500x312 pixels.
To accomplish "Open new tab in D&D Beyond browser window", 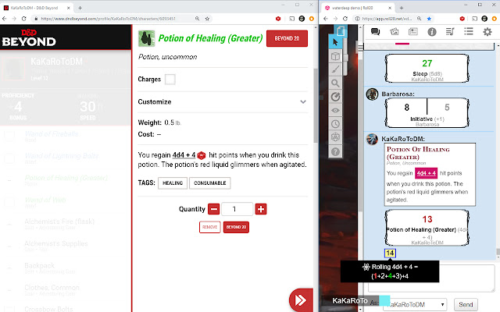I will click(x=80, y=8).
